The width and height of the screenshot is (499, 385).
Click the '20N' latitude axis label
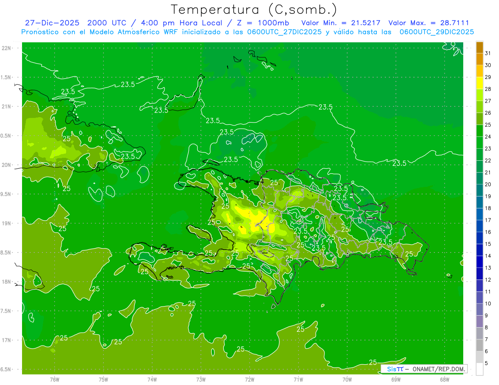pos(6,165)
